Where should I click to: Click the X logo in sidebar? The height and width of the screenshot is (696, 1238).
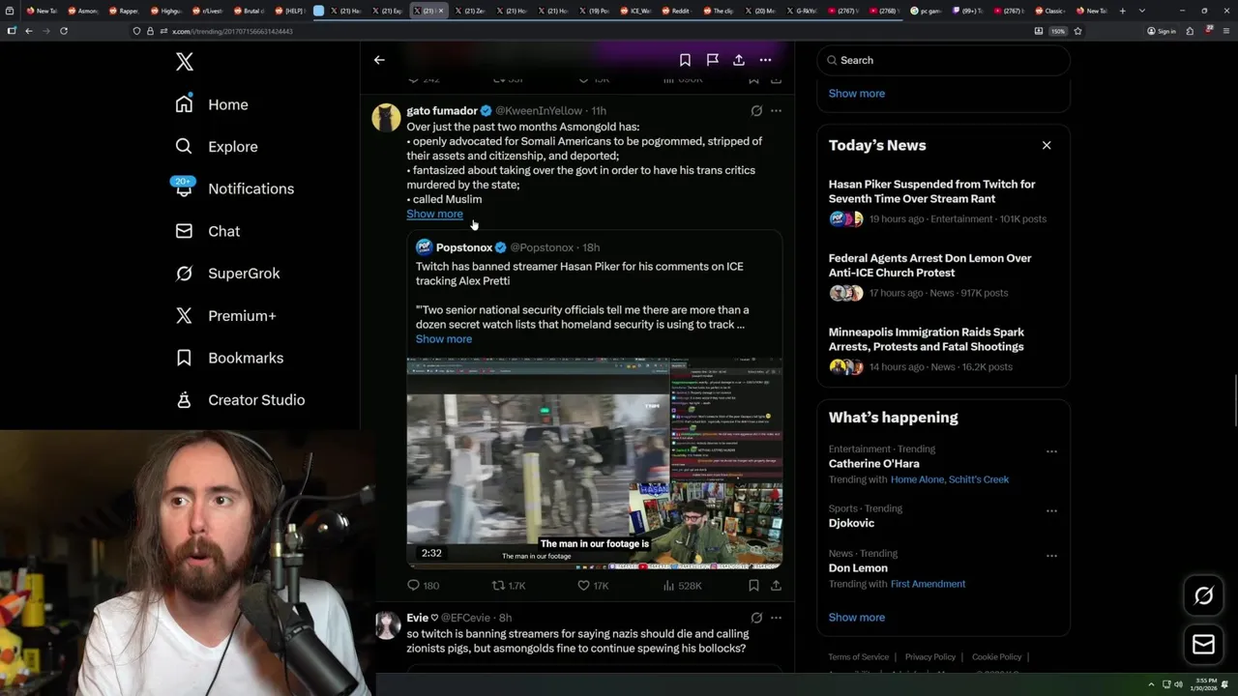[185, 63]
